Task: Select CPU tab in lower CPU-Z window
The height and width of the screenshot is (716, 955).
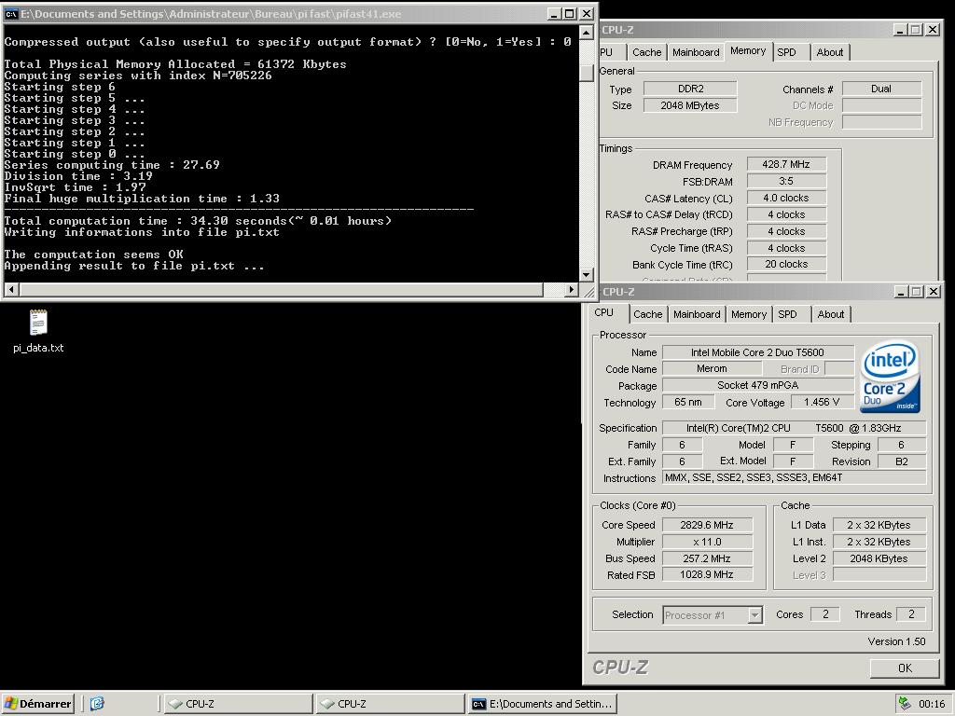Action: coord(604,313)
